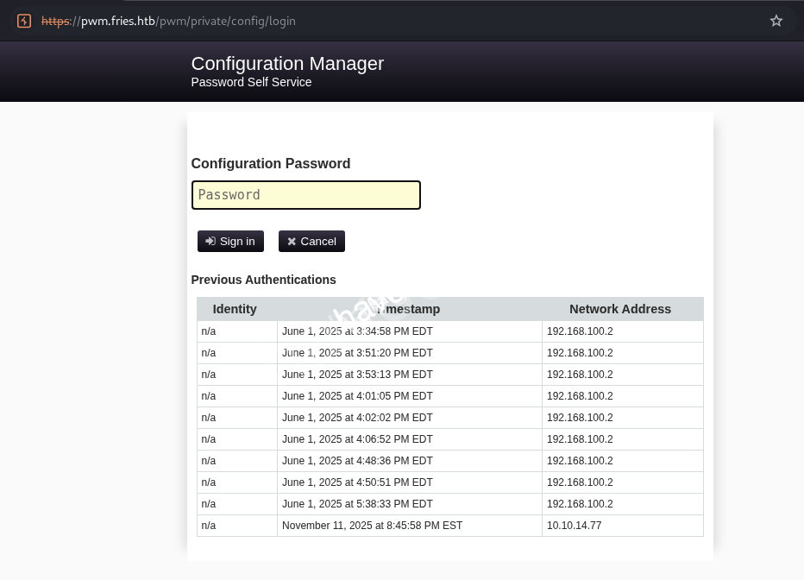Click the Previous Authentications heading
The height and width of the screenshot is (580, 804).
click(x=263, y=280)
